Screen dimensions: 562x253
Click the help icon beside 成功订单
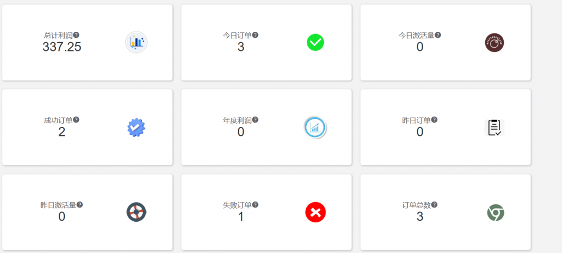pyautogui.click(x=76, y=119)
